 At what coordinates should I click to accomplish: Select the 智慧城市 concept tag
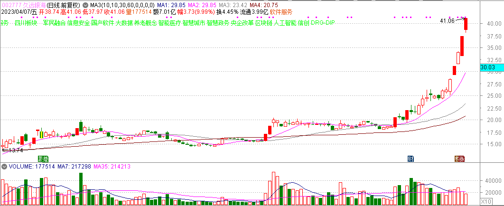click(x=194, y=22)
